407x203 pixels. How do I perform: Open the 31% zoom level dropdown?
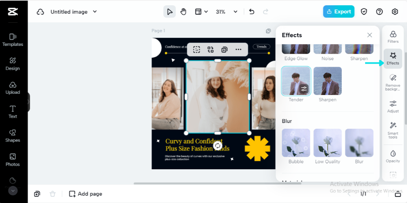(227, 12)
